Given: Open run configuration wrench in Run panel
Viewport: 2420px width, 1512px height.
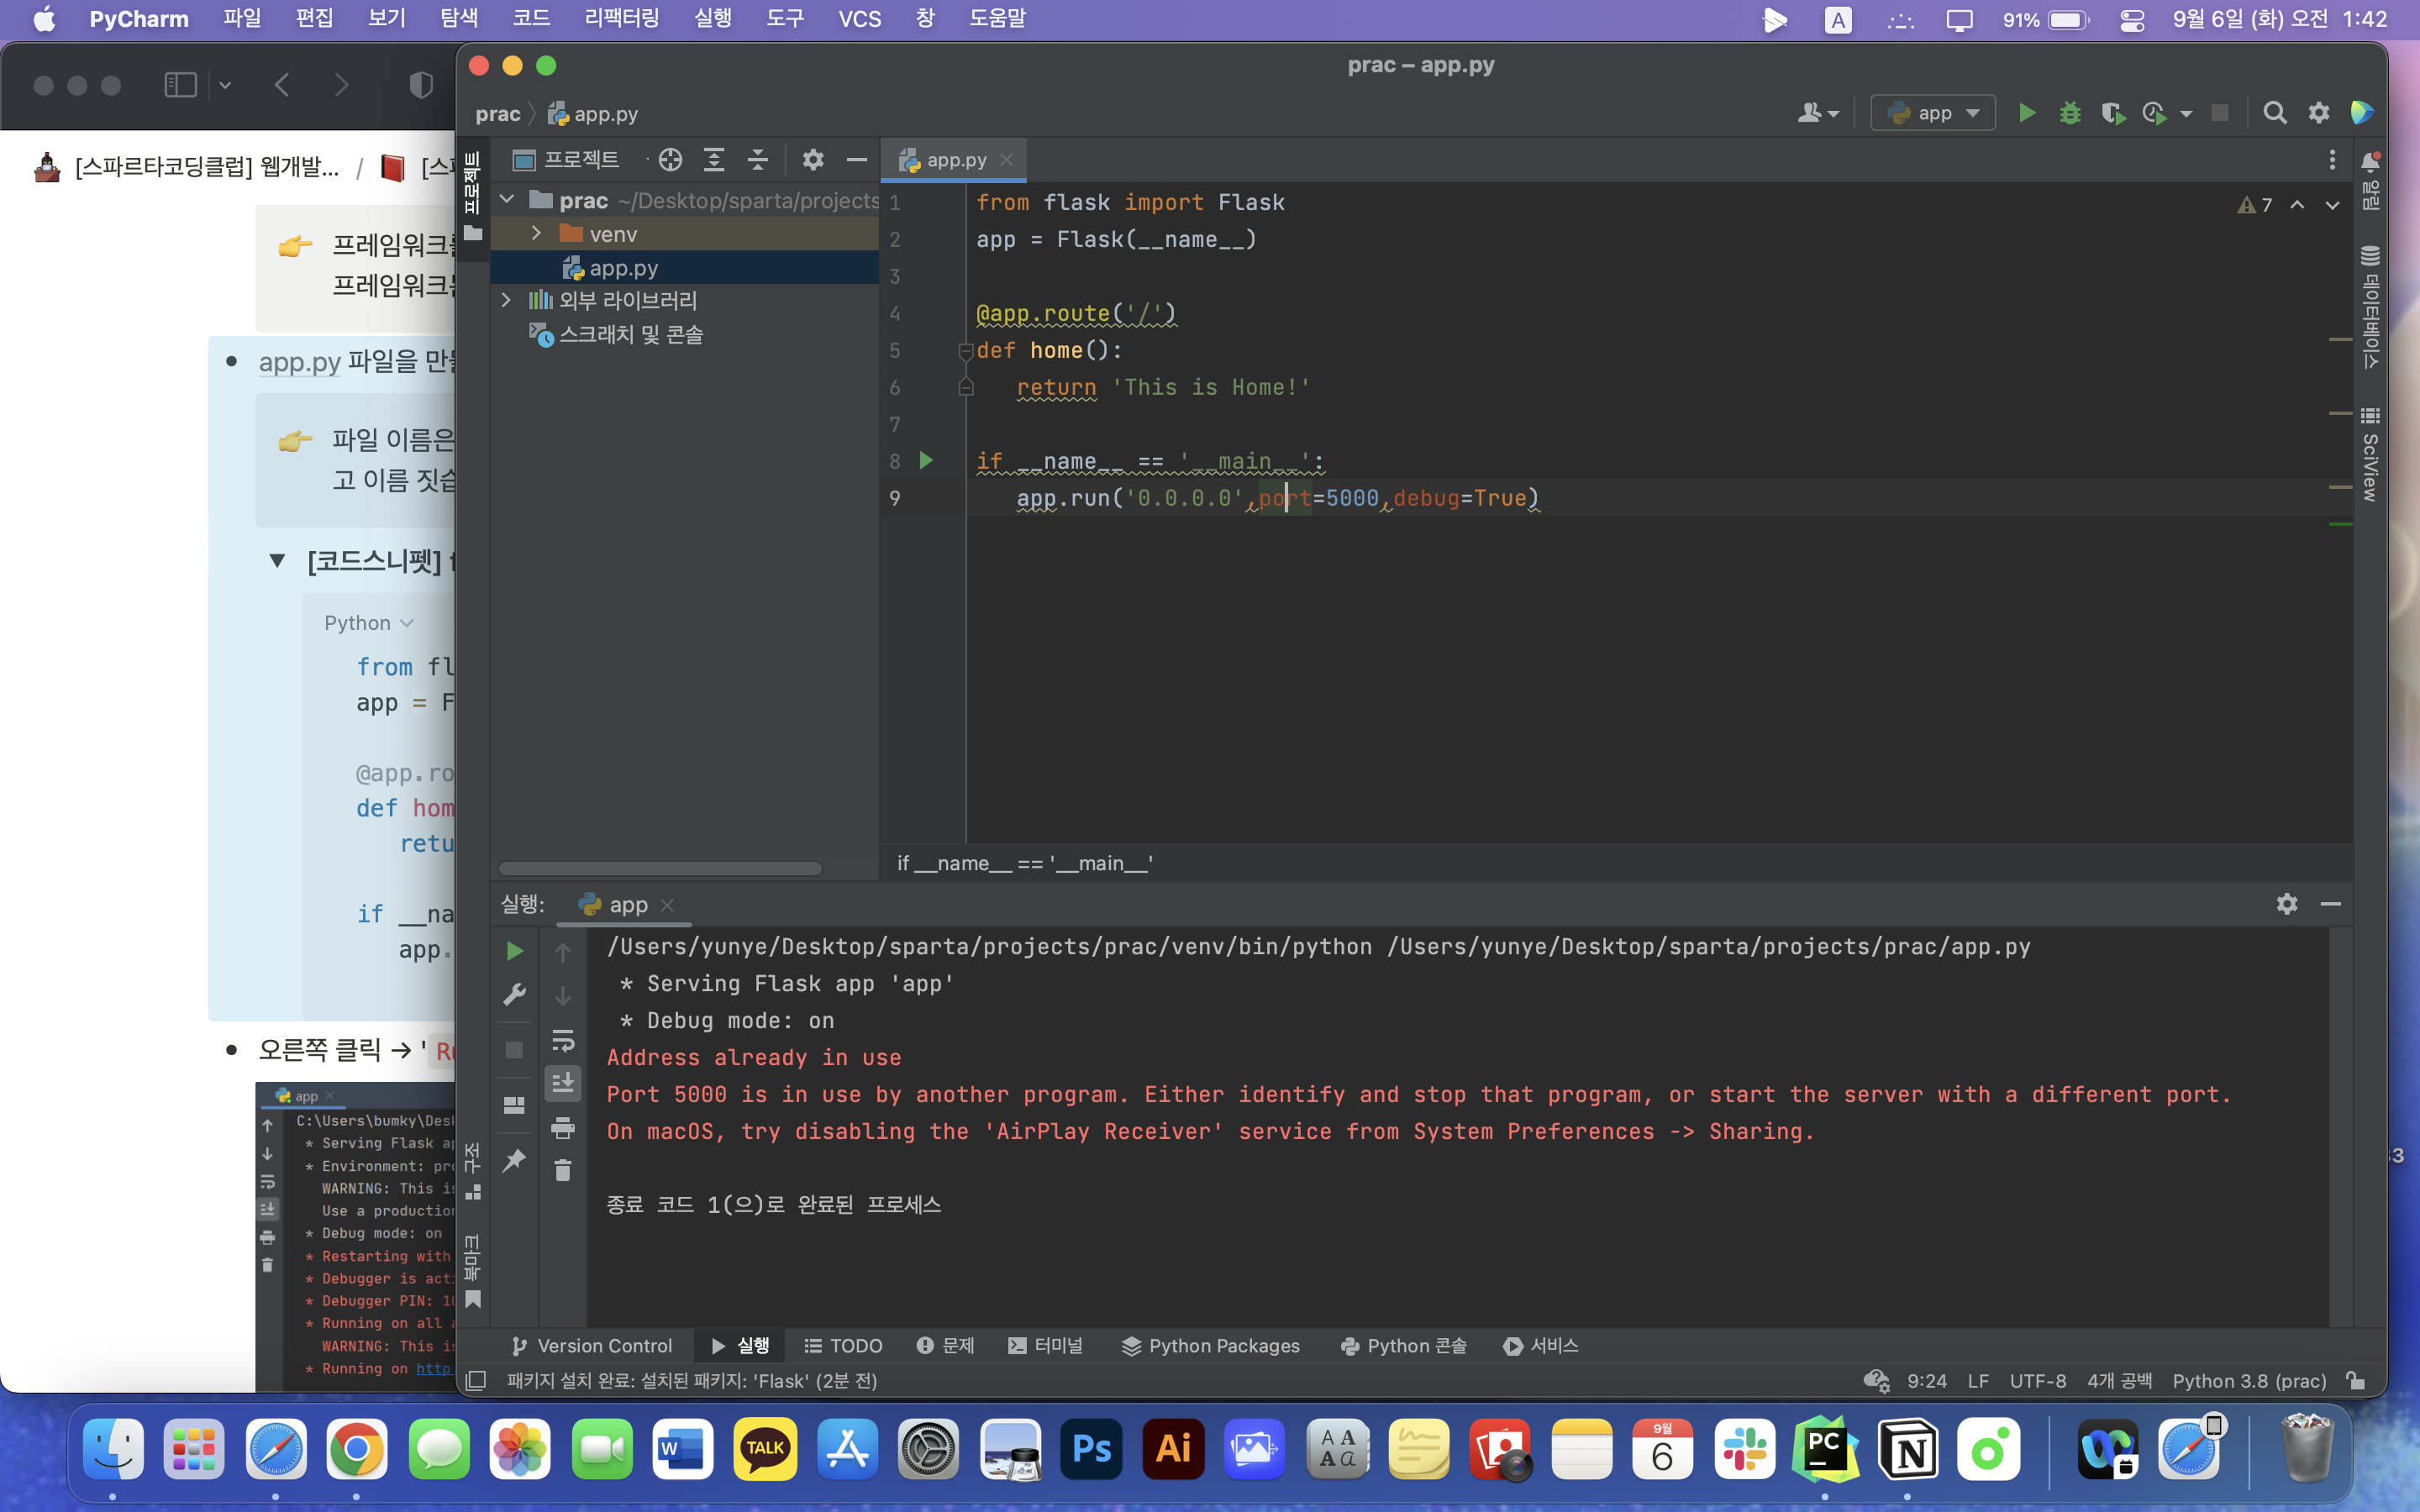Looking at the screenshot, I should pos(514,995).
